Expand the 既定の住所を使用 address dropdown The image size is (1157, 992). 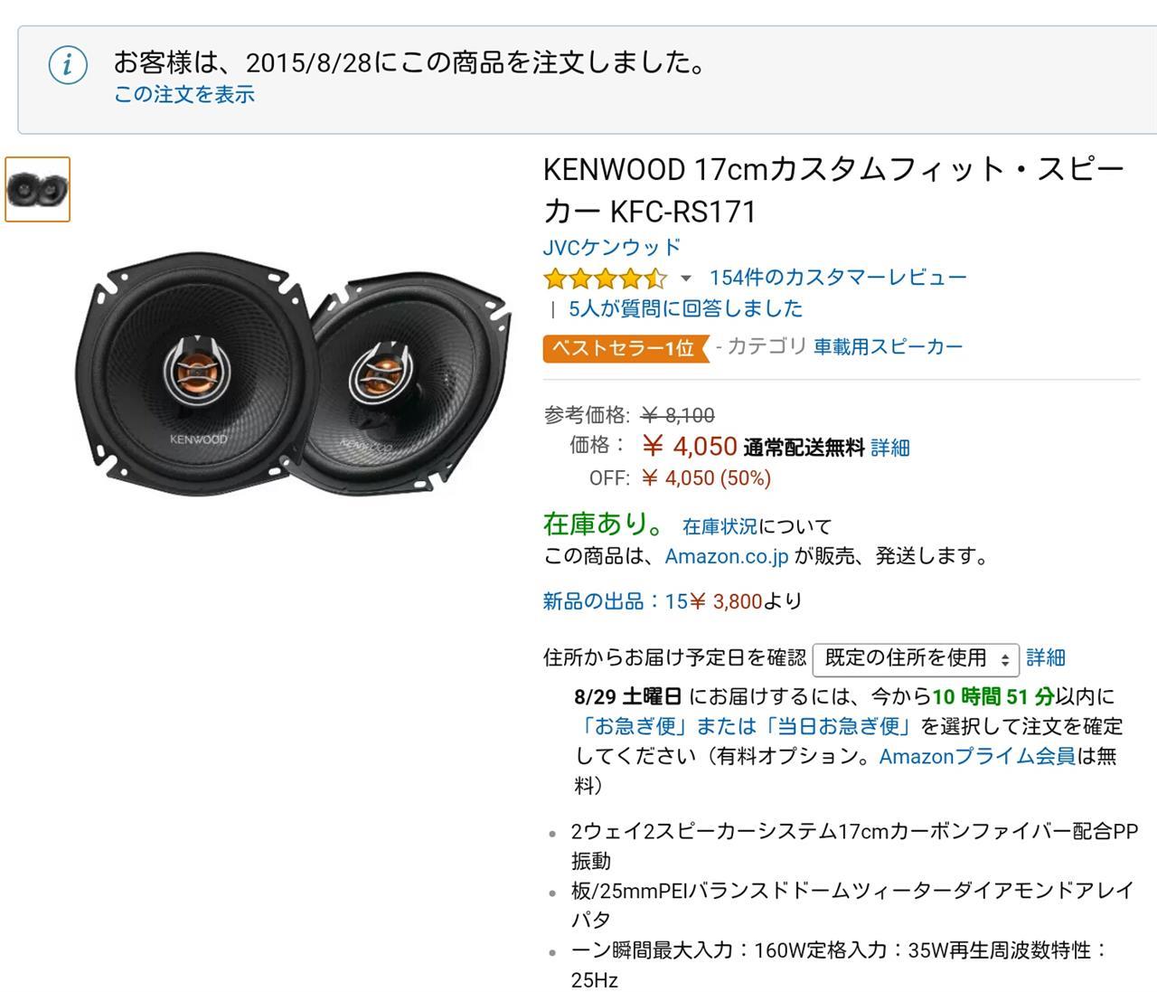916,659
